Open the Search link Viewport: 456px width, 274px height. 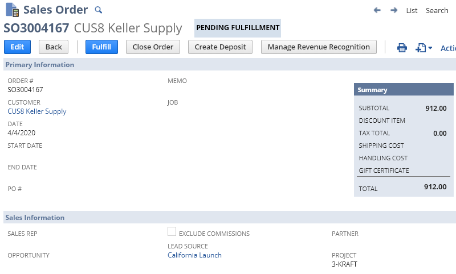pos(437,10)
